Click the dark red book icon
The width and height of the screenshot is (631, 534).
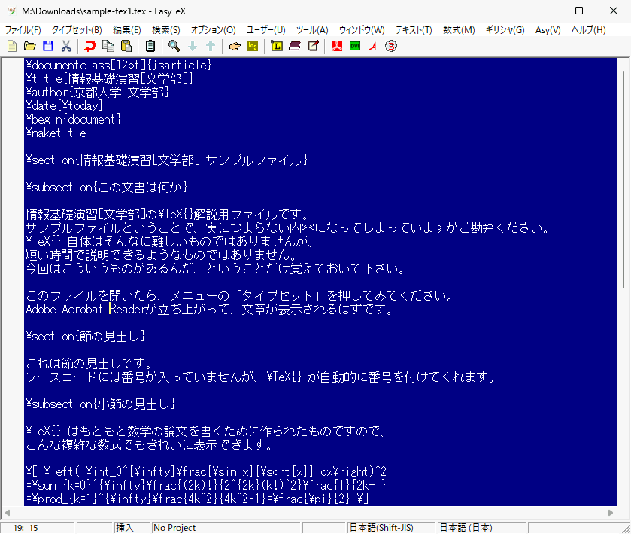point(295,47)
